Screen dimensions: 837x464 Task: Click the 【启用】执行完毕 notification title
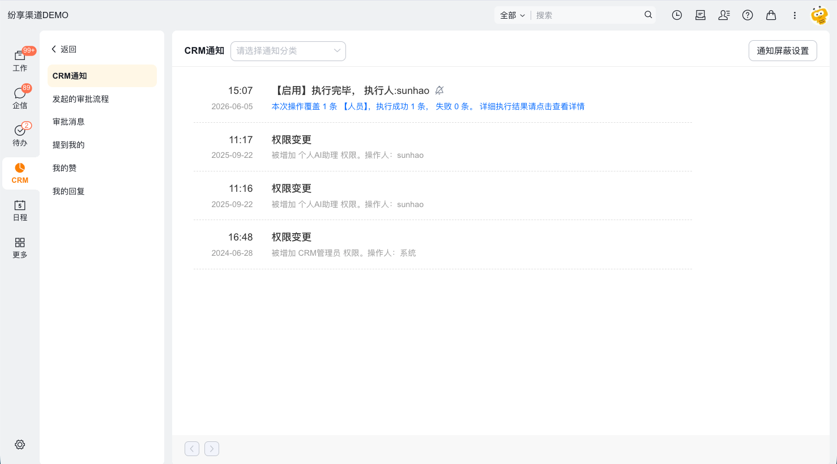350,91
